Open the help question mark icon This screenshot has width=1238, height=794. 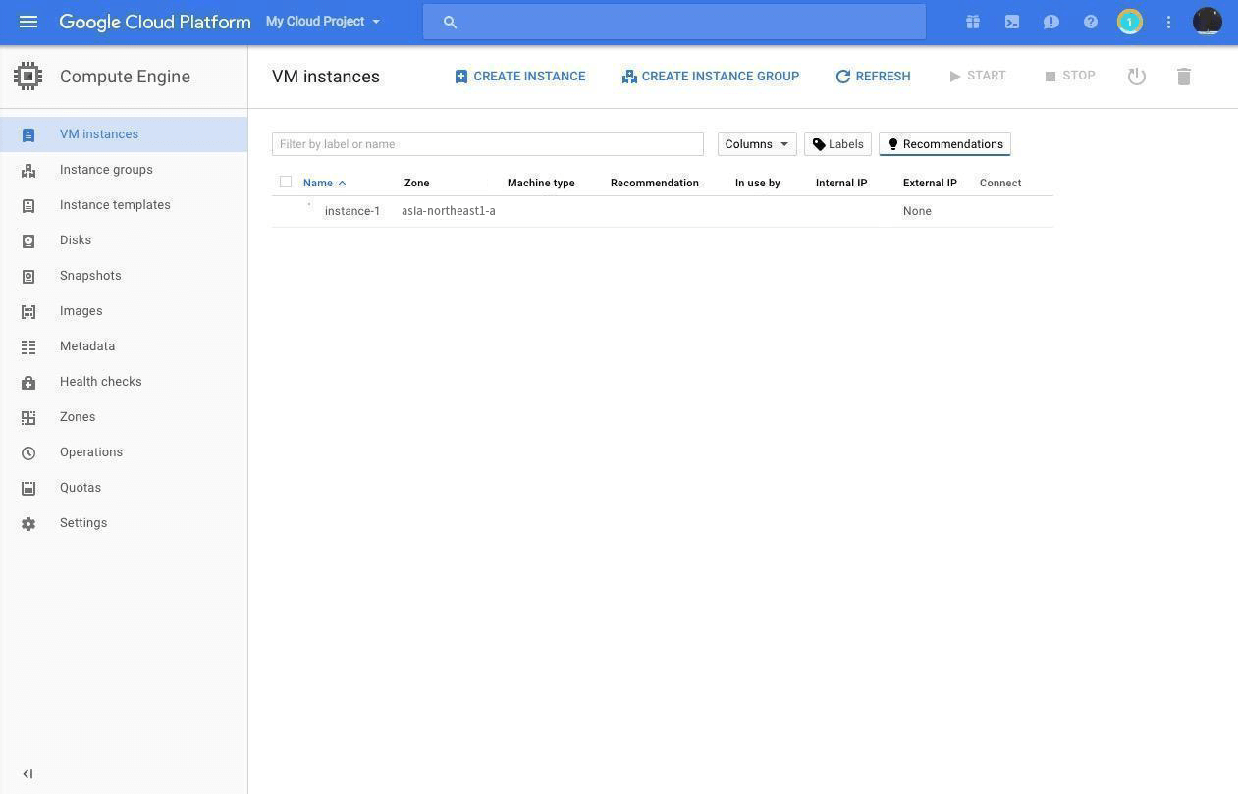click(x=1091, y=22)
